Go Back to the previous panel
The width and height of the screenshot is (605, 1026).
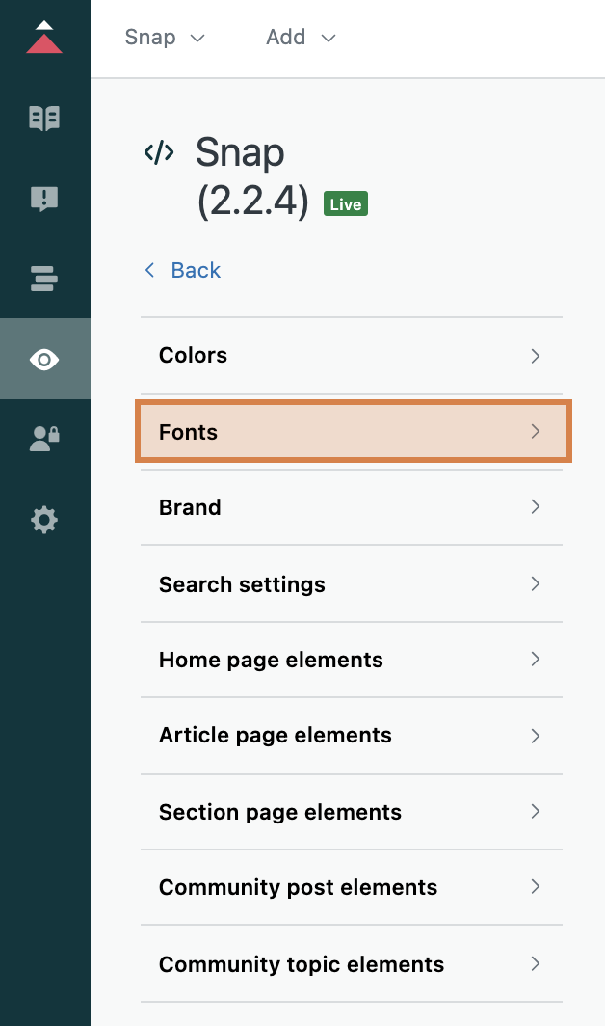(x=183, y=270)
